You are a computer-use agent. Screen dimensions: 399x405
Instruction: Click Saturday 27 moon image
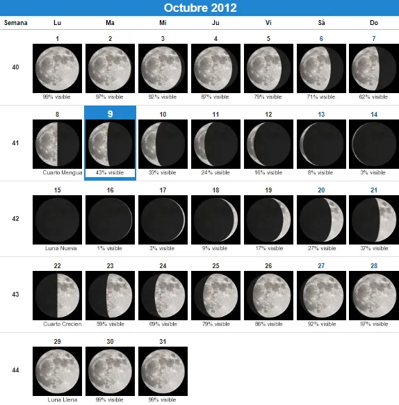321,295
